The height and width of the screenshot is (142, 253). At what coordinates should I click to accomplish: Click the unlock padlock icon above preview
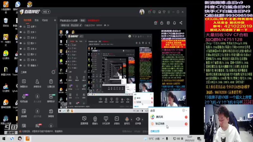pos(162,23)
